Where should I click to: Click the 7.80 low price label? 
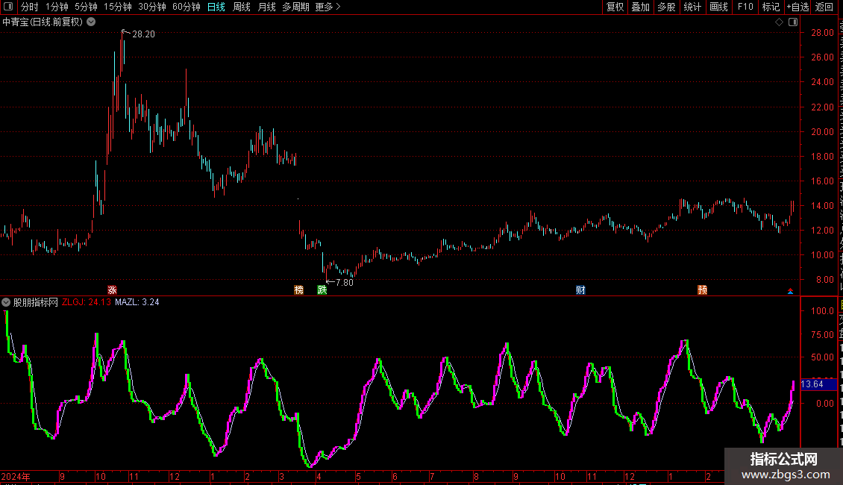[x=344, y=282]
